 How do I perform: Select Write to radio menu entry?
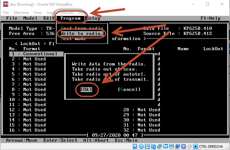tap(80, 33)
